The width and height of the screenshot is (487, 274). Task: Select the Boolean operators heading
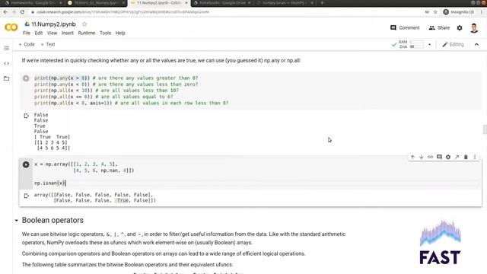[x=53, y=220]
